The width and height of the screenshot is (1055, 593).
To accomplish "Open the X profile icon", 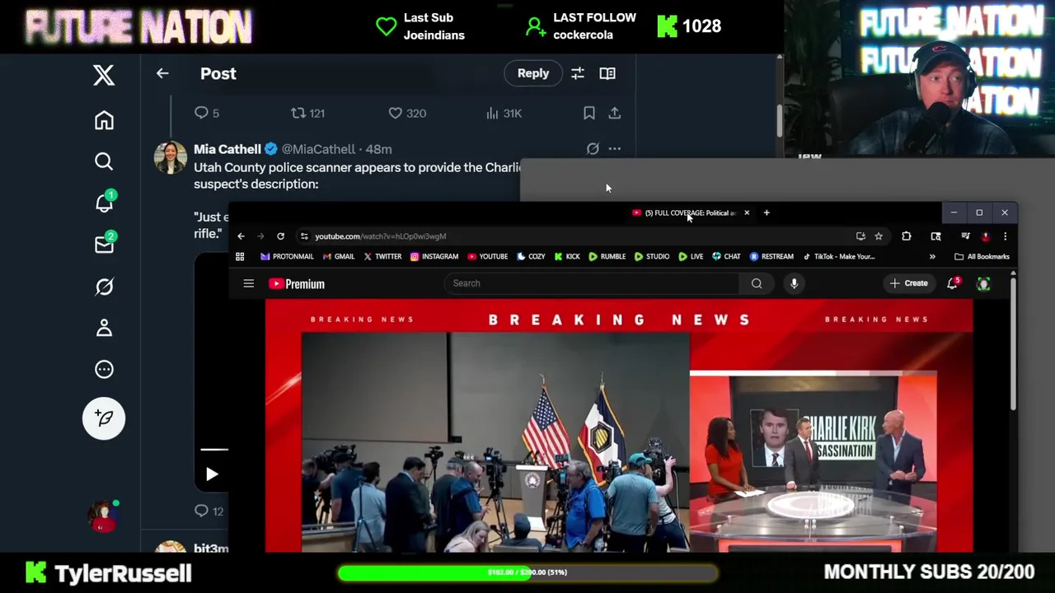I will click(104, 328).
